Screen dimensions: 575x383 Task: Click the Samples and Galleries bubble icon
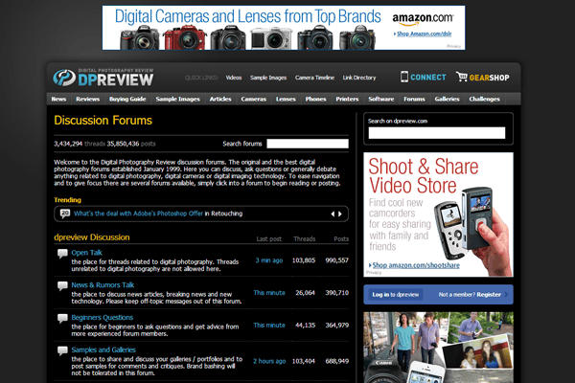click(x=62, y=350)
